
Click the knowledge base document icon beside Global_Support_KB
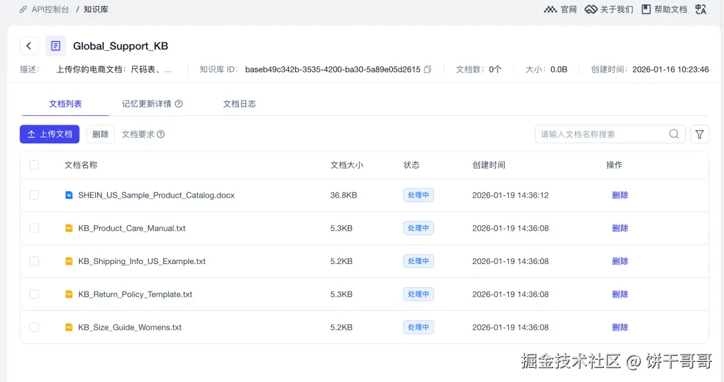[56, 46]
